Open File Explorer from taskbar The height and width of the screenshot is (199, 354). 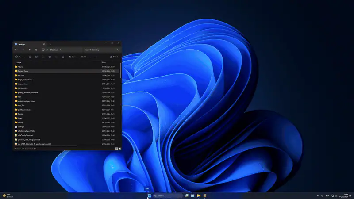(199, 195)
